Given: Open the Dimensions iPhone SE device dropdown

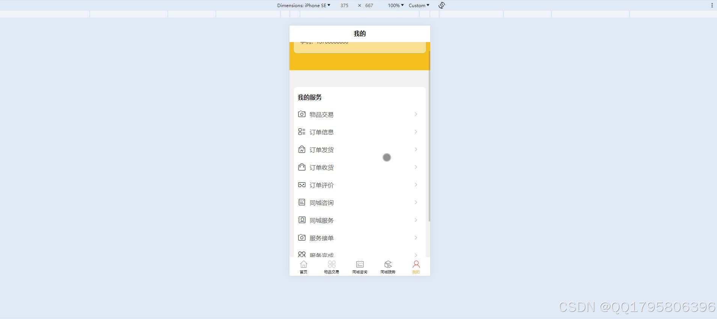Looking at the screenshot, I should (x=304, y=5).
